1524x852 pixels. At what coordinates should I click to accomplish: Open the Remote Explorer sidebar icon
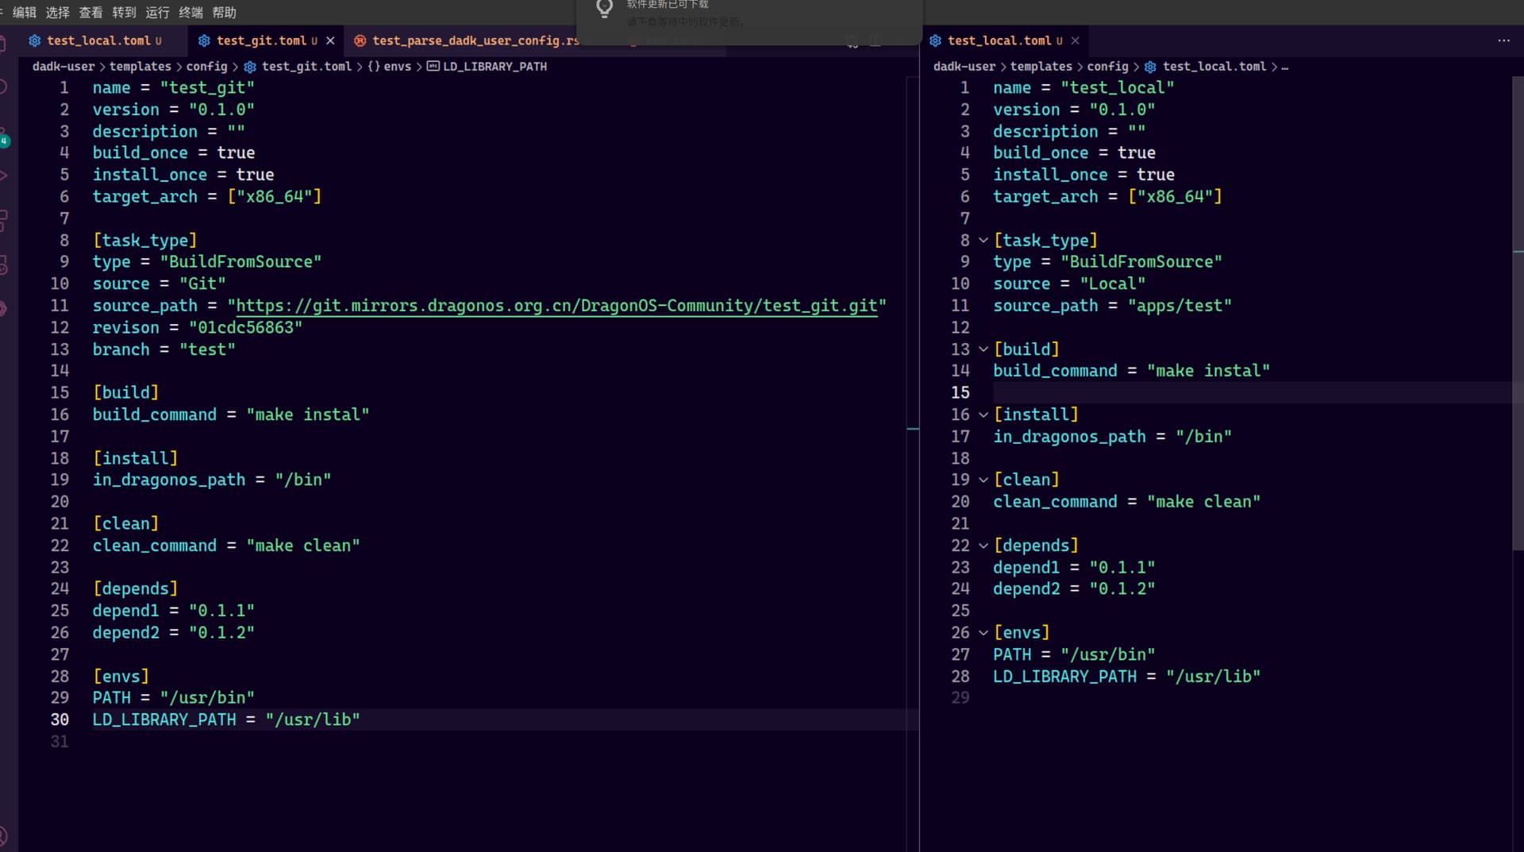pyautogui.click(x=4, y=265)
